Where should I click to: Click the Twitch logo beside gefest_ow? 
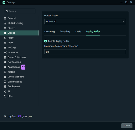19,117
